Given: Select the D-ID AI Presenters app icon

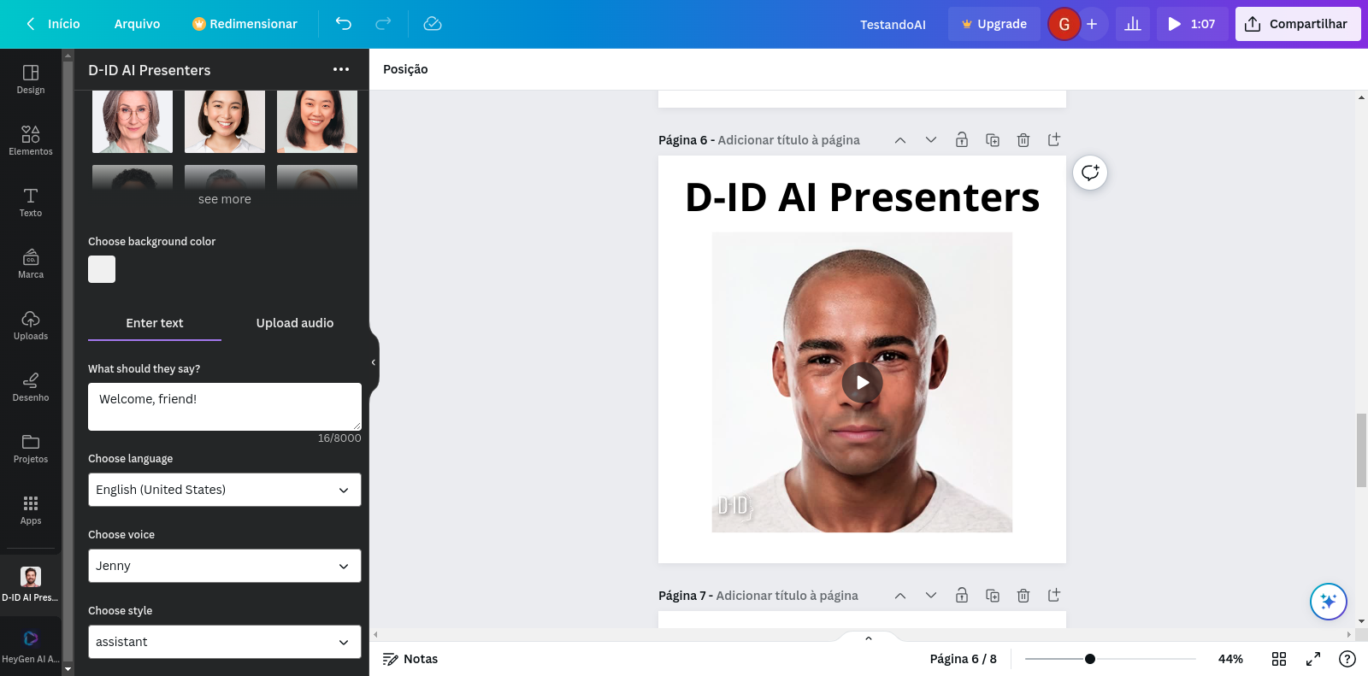Looking at the screenshot, I should (31, 585).
